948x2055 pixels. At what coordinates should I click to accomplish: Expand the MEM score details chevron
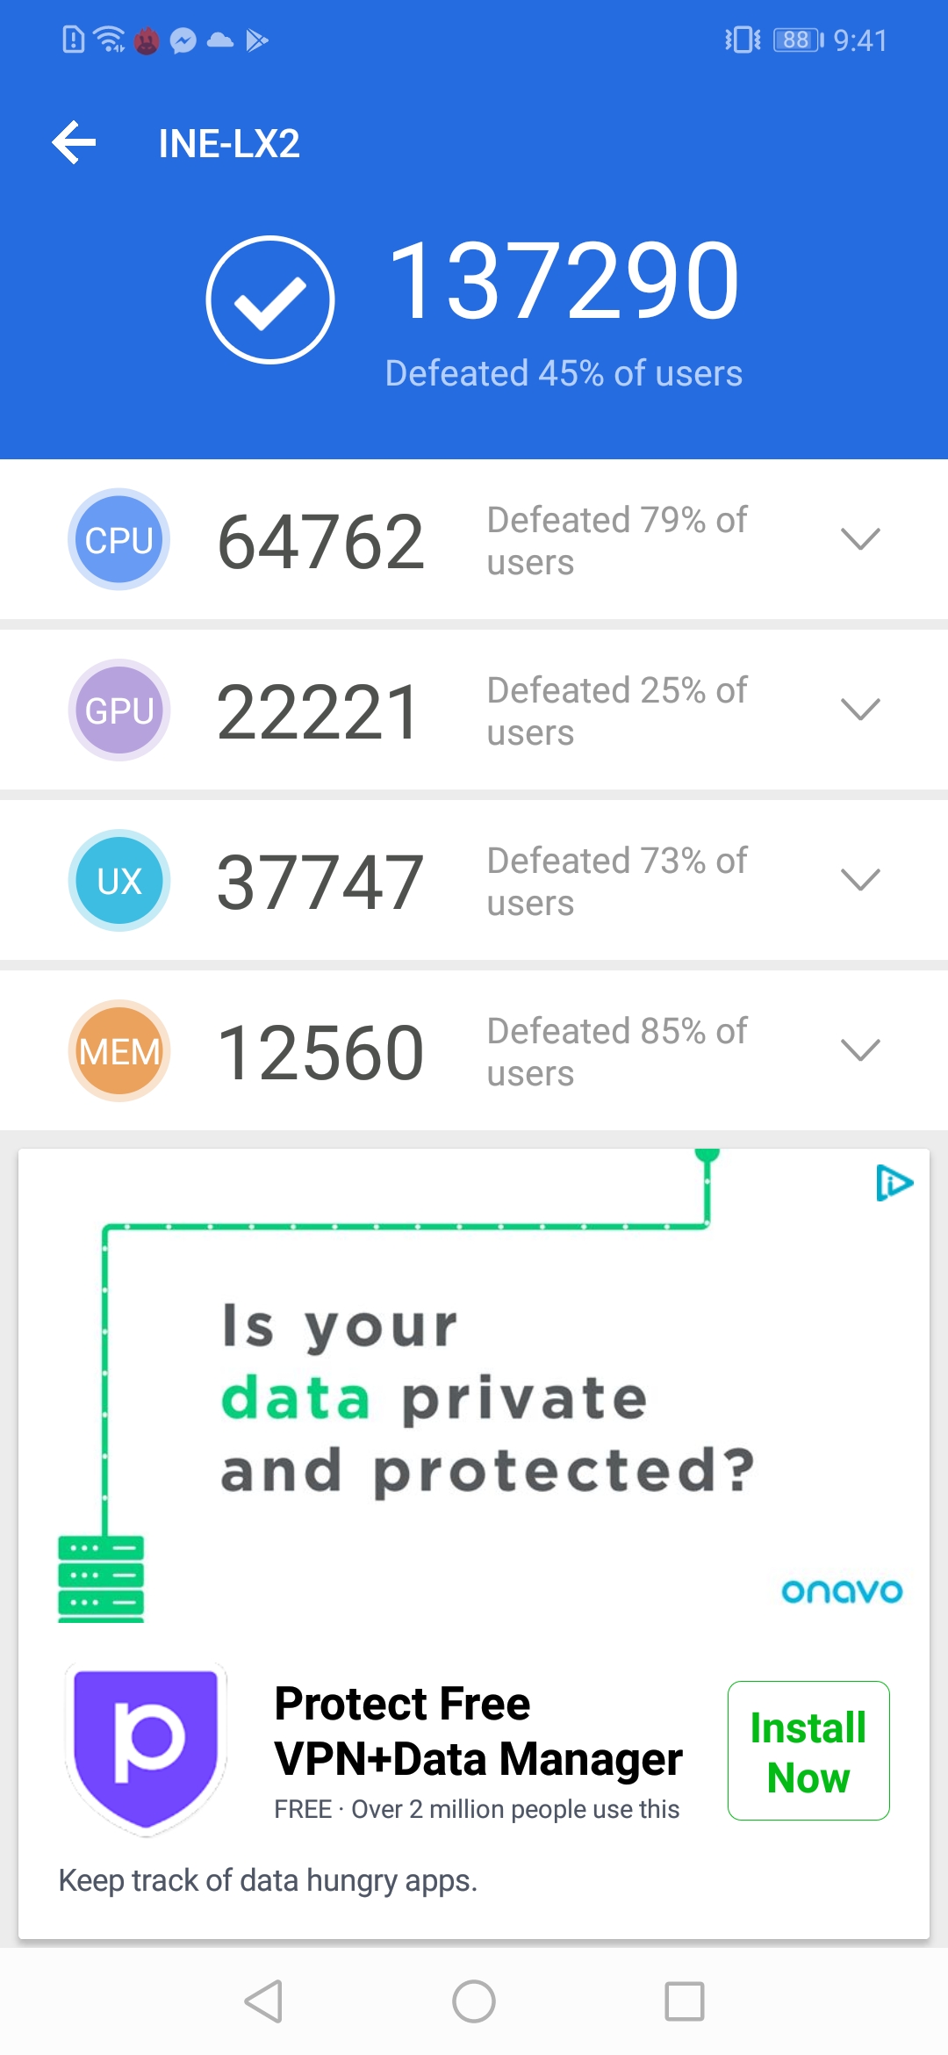(860, 1049)
